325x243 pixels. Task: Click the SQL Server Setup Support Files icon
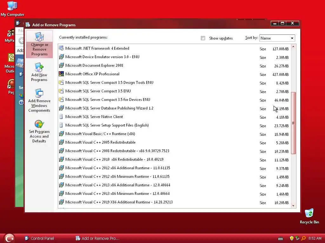pyautogui.click(x=61, y=125)
